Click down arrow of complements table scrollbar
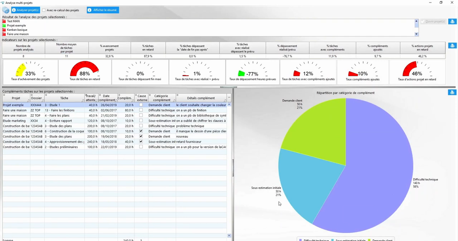The width and height of the screenshot is (458, 241). (229, 236)
